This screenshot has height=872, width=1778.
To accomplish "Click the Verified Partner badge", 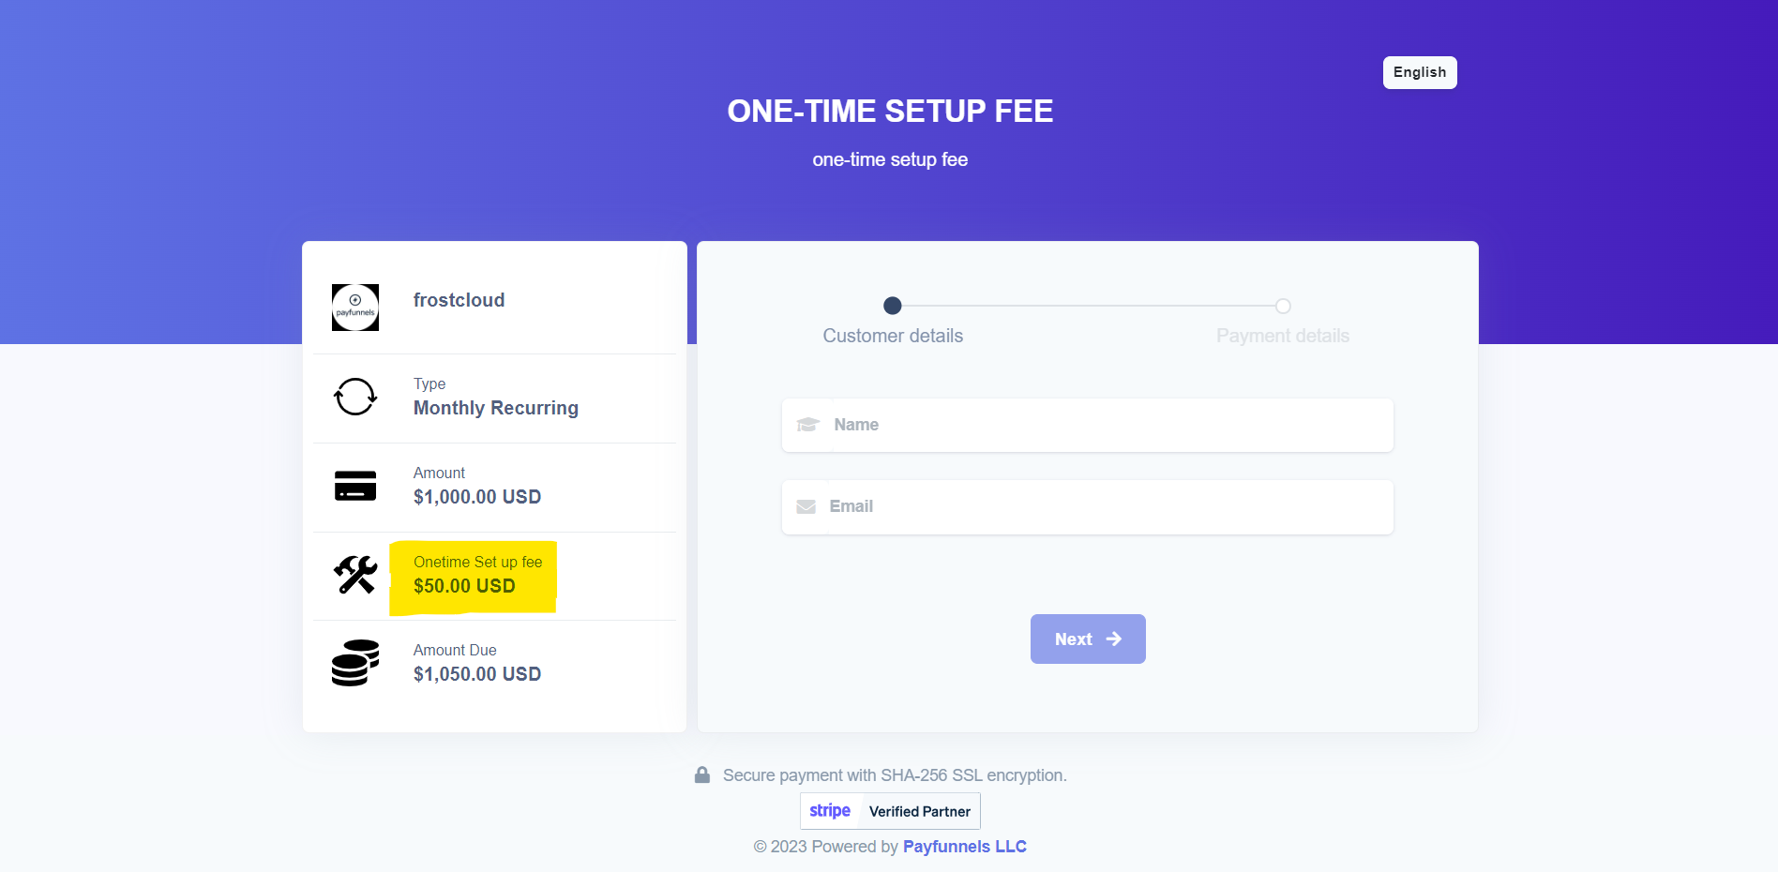I will click(x=919, y=810).
